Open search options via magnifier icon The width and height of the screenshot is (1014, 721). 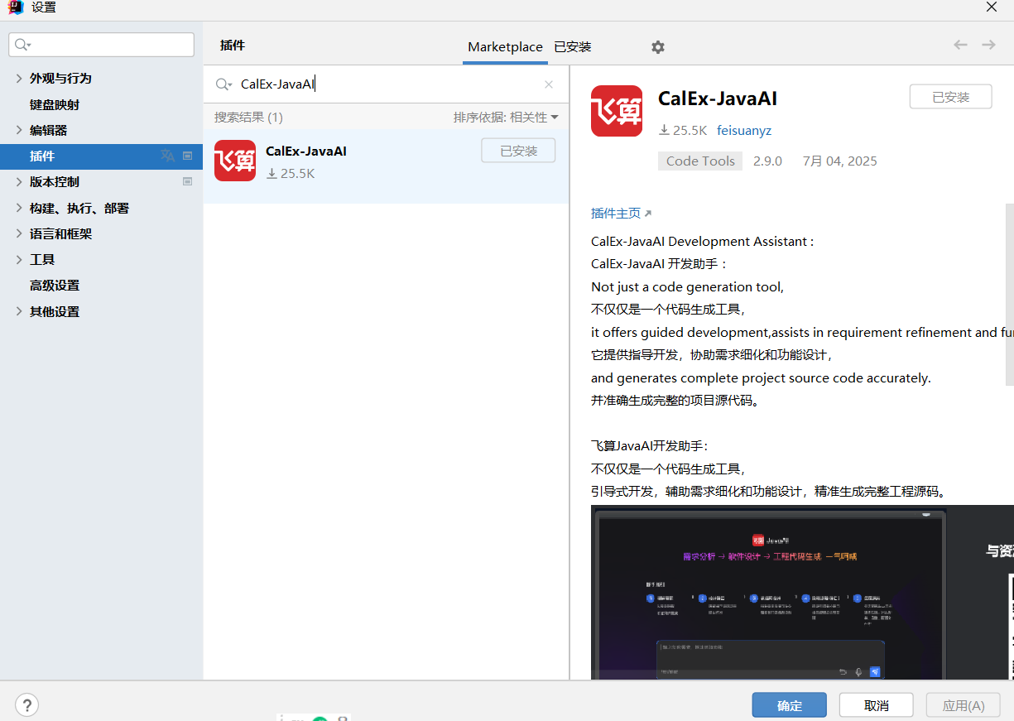pyautogui.click(x=222, y=84)
